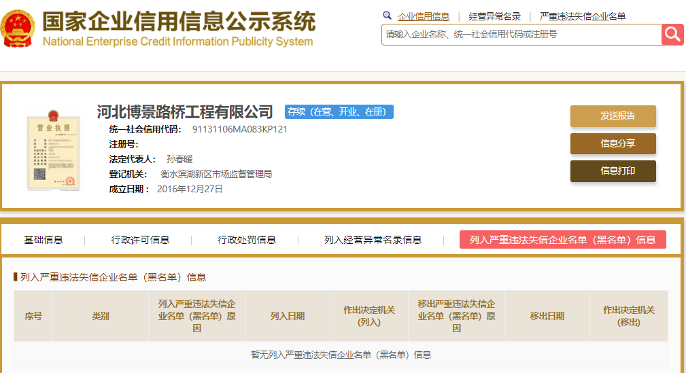This screenshot has height=373, width=686.
Task: Click legal representative name 孙春暖
Action: (x=179, y=159)
